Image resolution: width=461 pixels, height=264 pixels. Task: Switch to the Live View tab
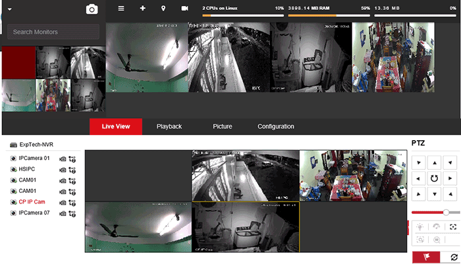(116, 126)
